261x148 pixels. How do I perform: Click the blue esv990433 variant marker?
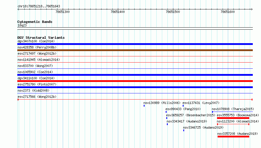[x=166, y=112]
